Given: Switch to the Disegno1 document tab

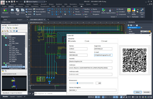Looking at the screenshot, I should [20, 20].
